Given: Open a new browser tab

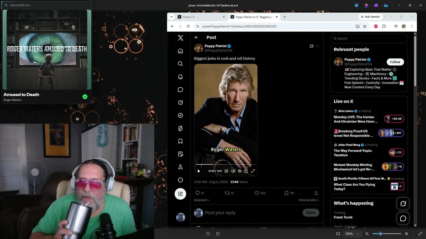Looking at the screenshot, I should point(285,17).
